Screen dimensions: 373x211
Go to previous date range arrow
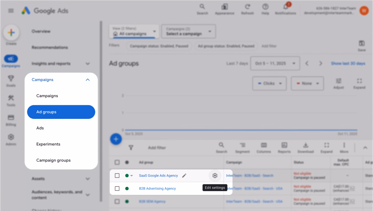(x=307, y=63)
